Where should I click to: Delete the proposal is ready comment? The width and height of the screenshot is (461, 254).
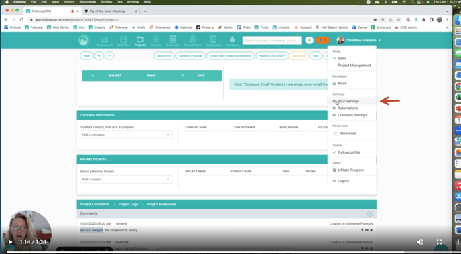[371, 230]
